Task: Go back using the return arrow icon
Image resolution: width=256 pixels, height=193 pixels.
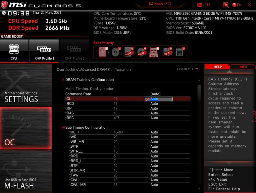Action: click(197, 69)
